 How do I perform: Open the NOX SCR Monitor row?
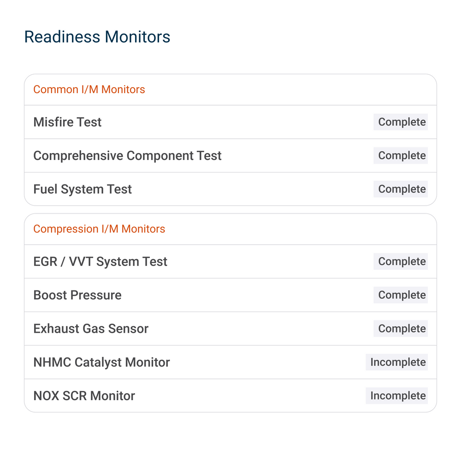pyautogui.click(x=230, y=396)
